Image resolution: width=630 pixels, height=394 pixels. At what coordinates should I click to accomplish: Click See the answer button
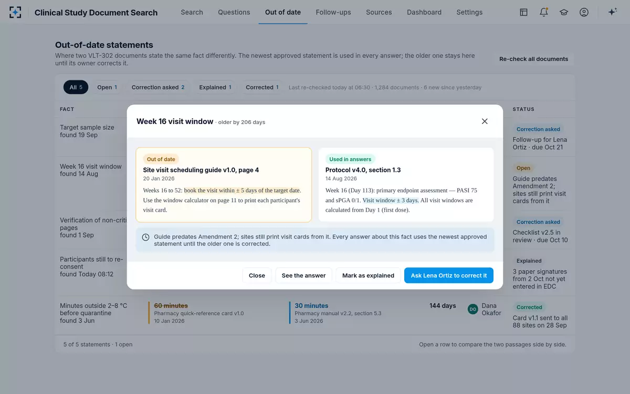coord(303,275)
